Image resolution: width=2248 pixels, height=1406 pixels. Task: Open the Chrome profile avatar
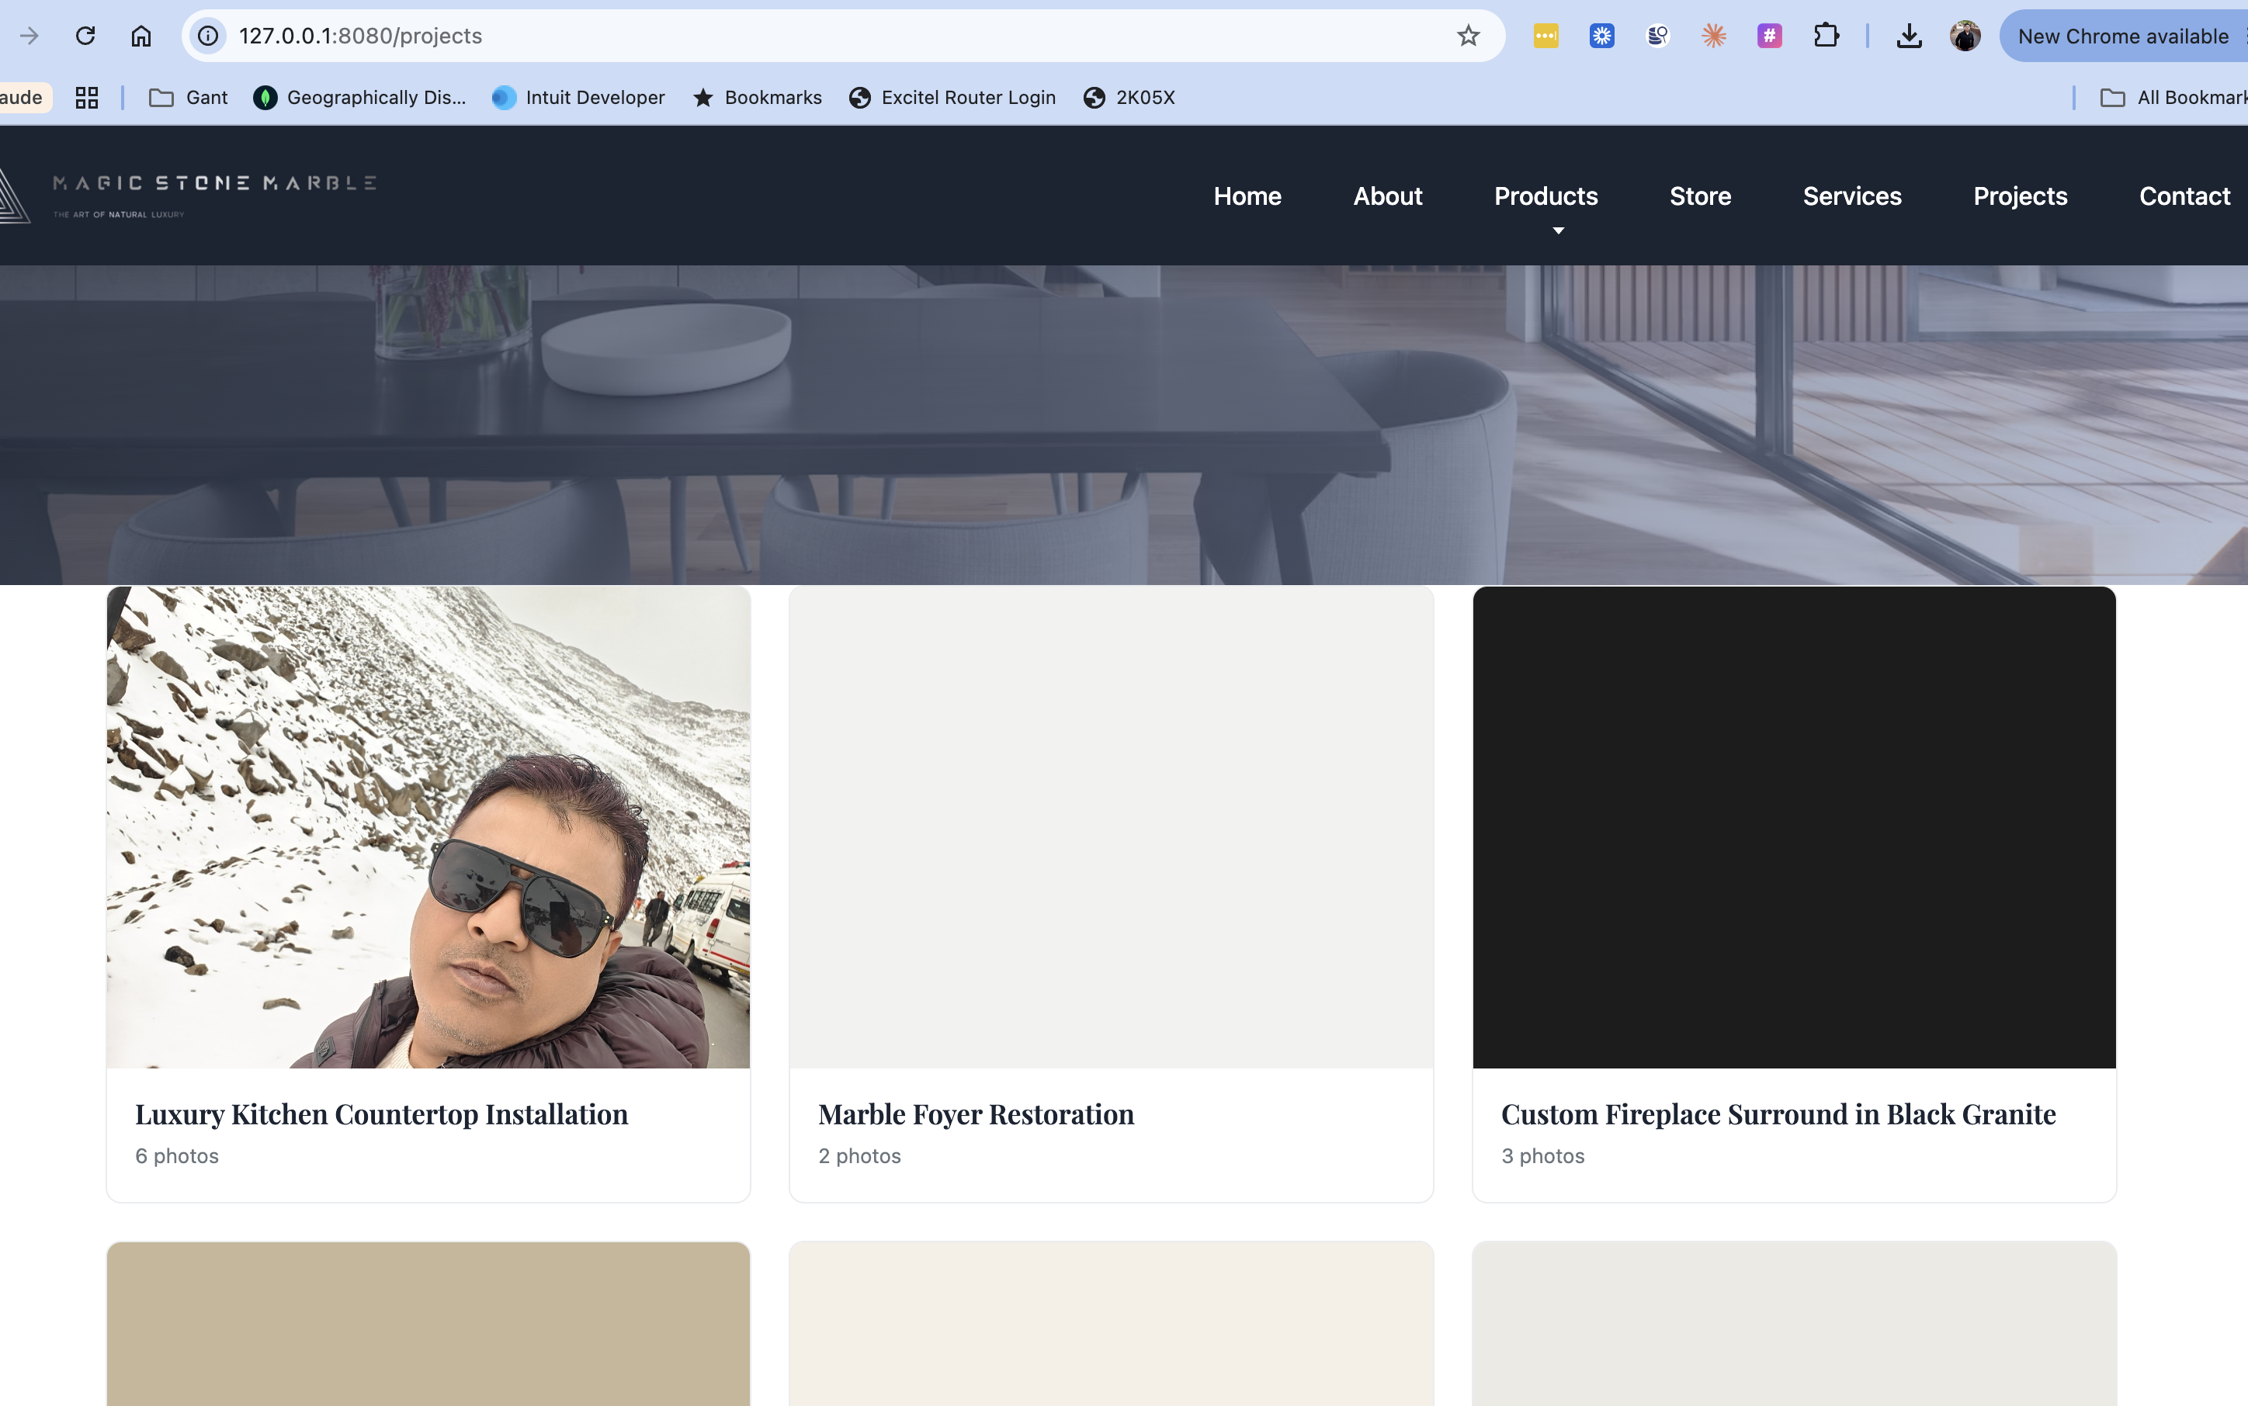pos(1965,36)
